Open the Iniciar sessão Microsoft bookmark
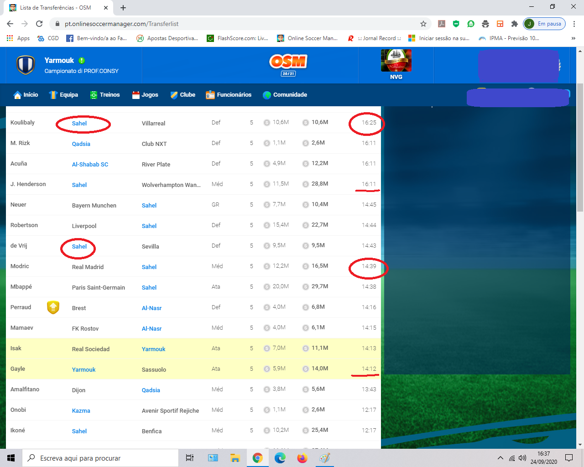584x467 pixels. tap(439, 38)
